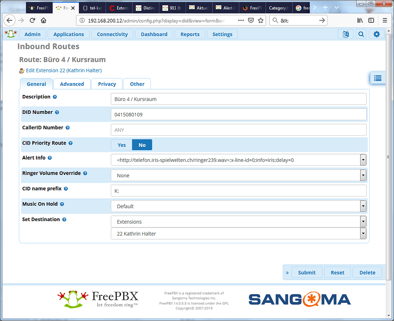
Task: Open the gear configuration icon in the navbar
Action: 376,34
